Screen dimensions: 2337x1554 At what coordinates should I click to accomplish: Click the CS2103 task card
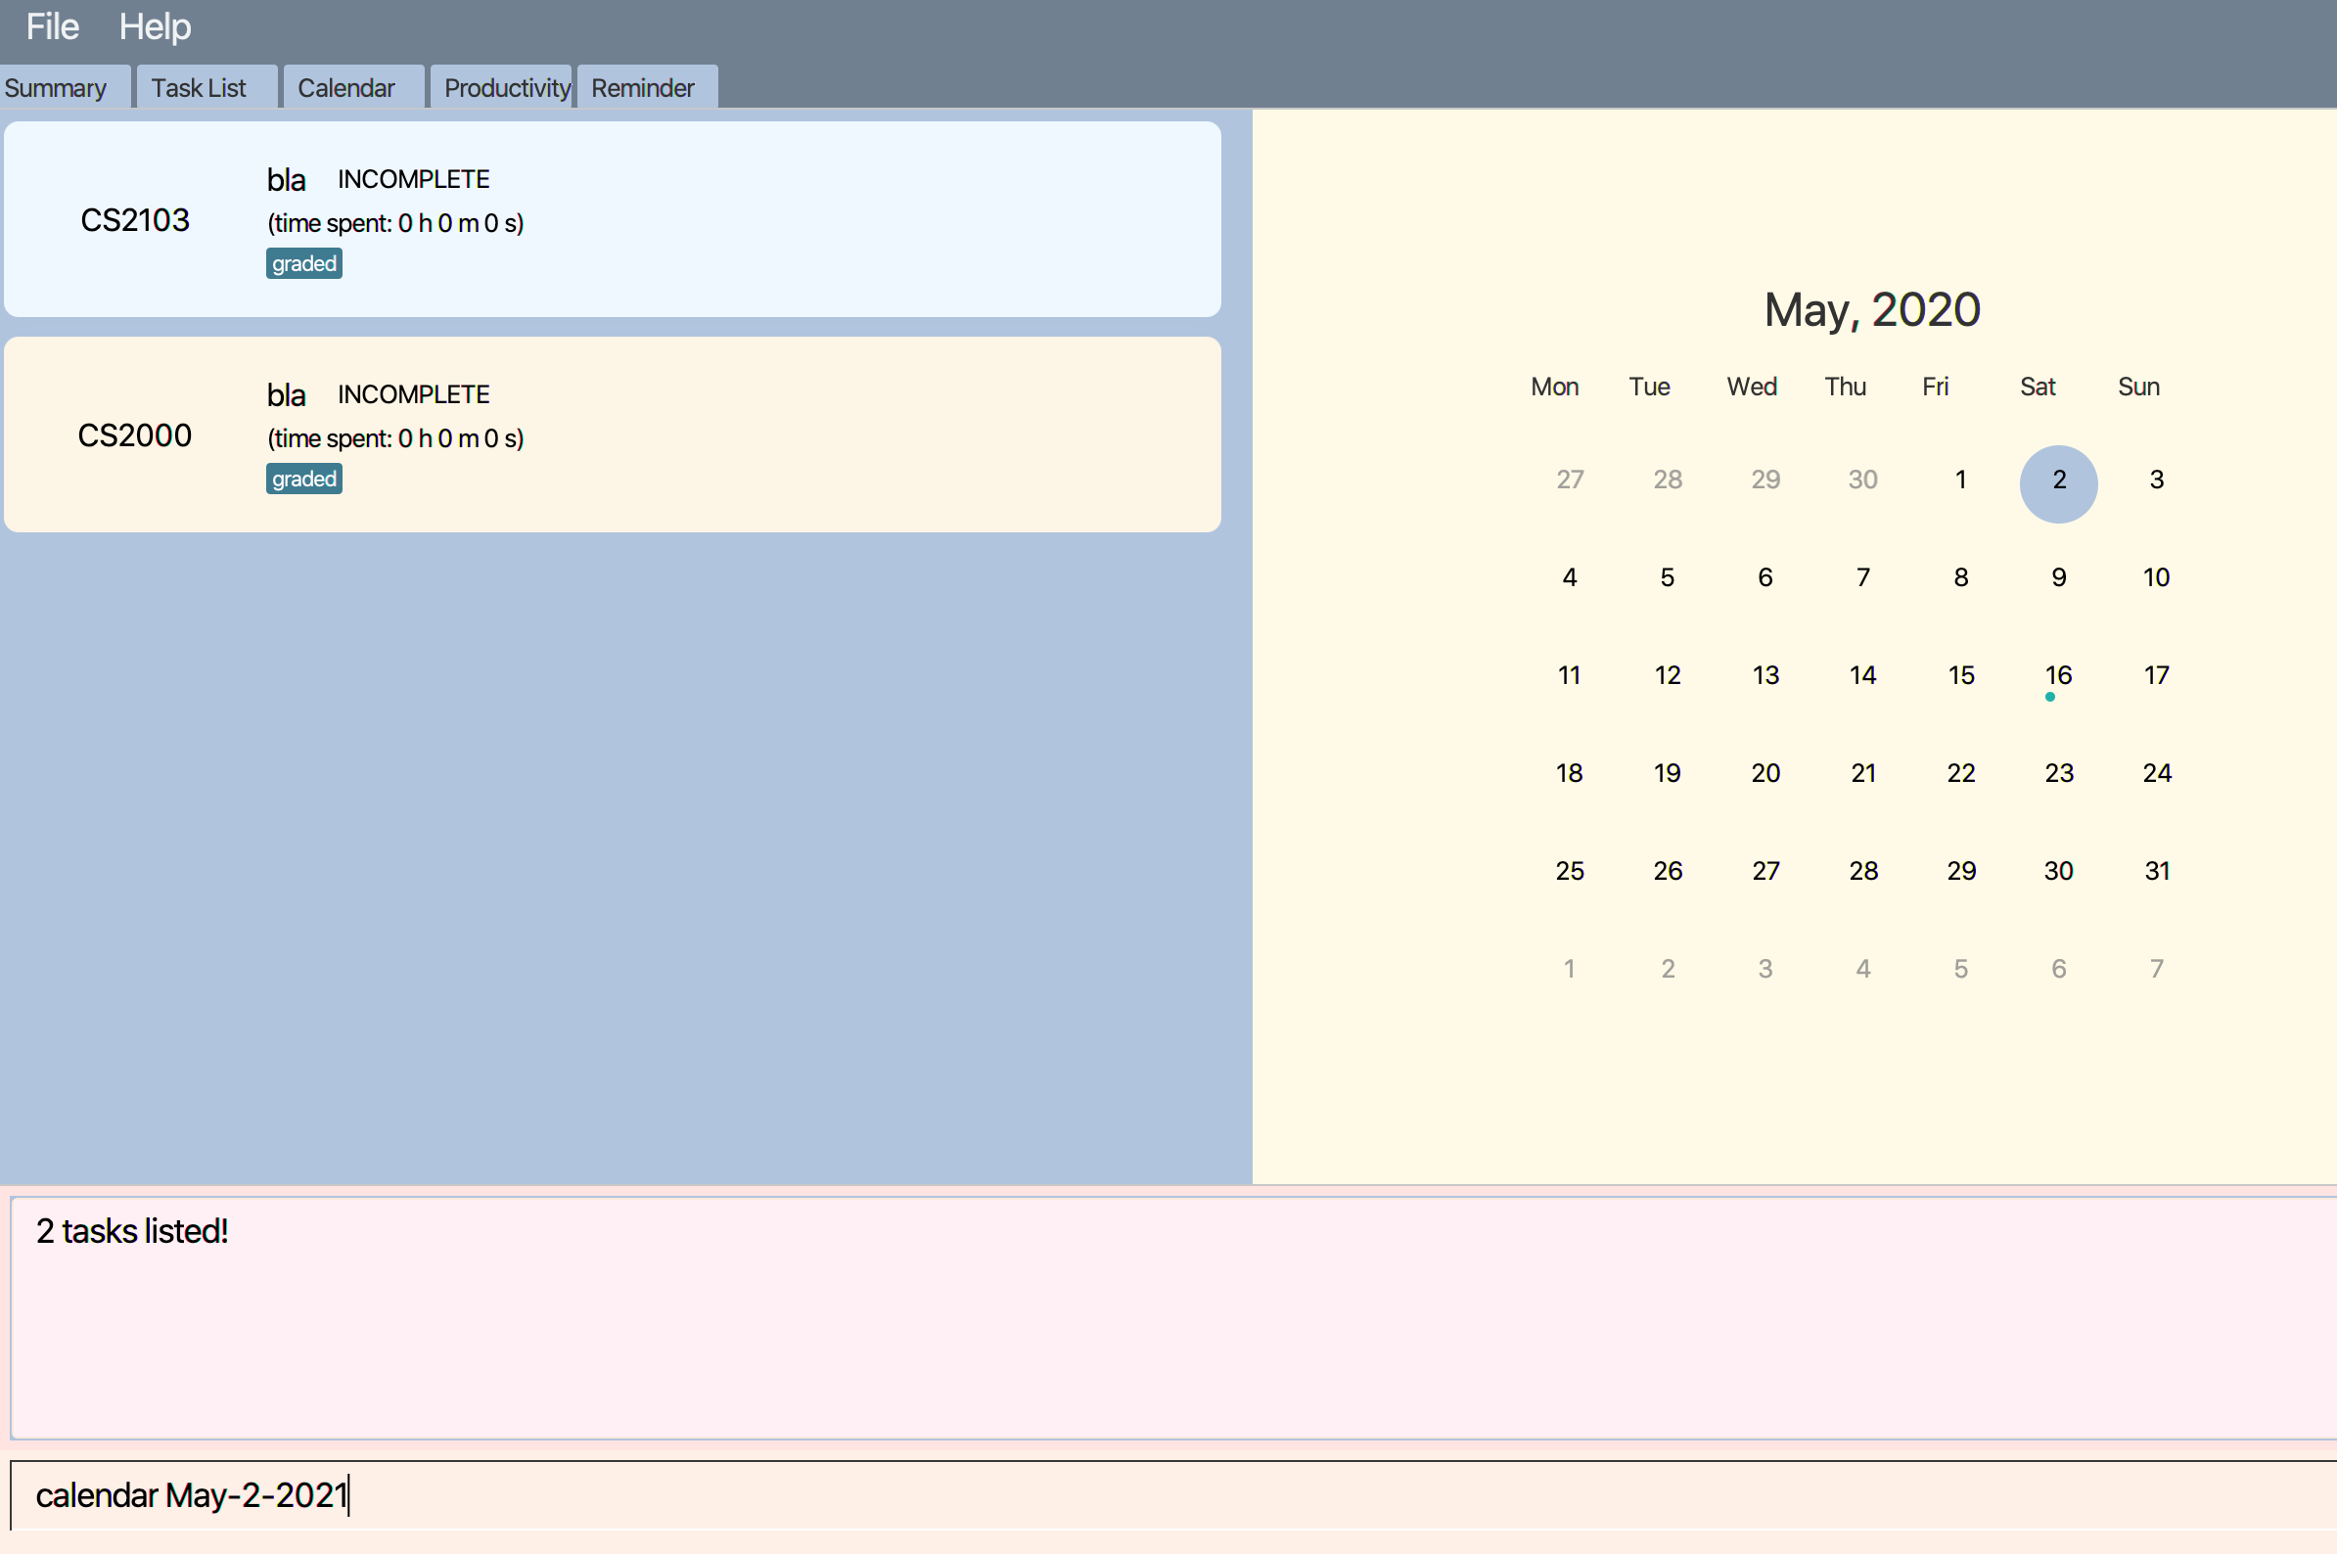[612, 219]
